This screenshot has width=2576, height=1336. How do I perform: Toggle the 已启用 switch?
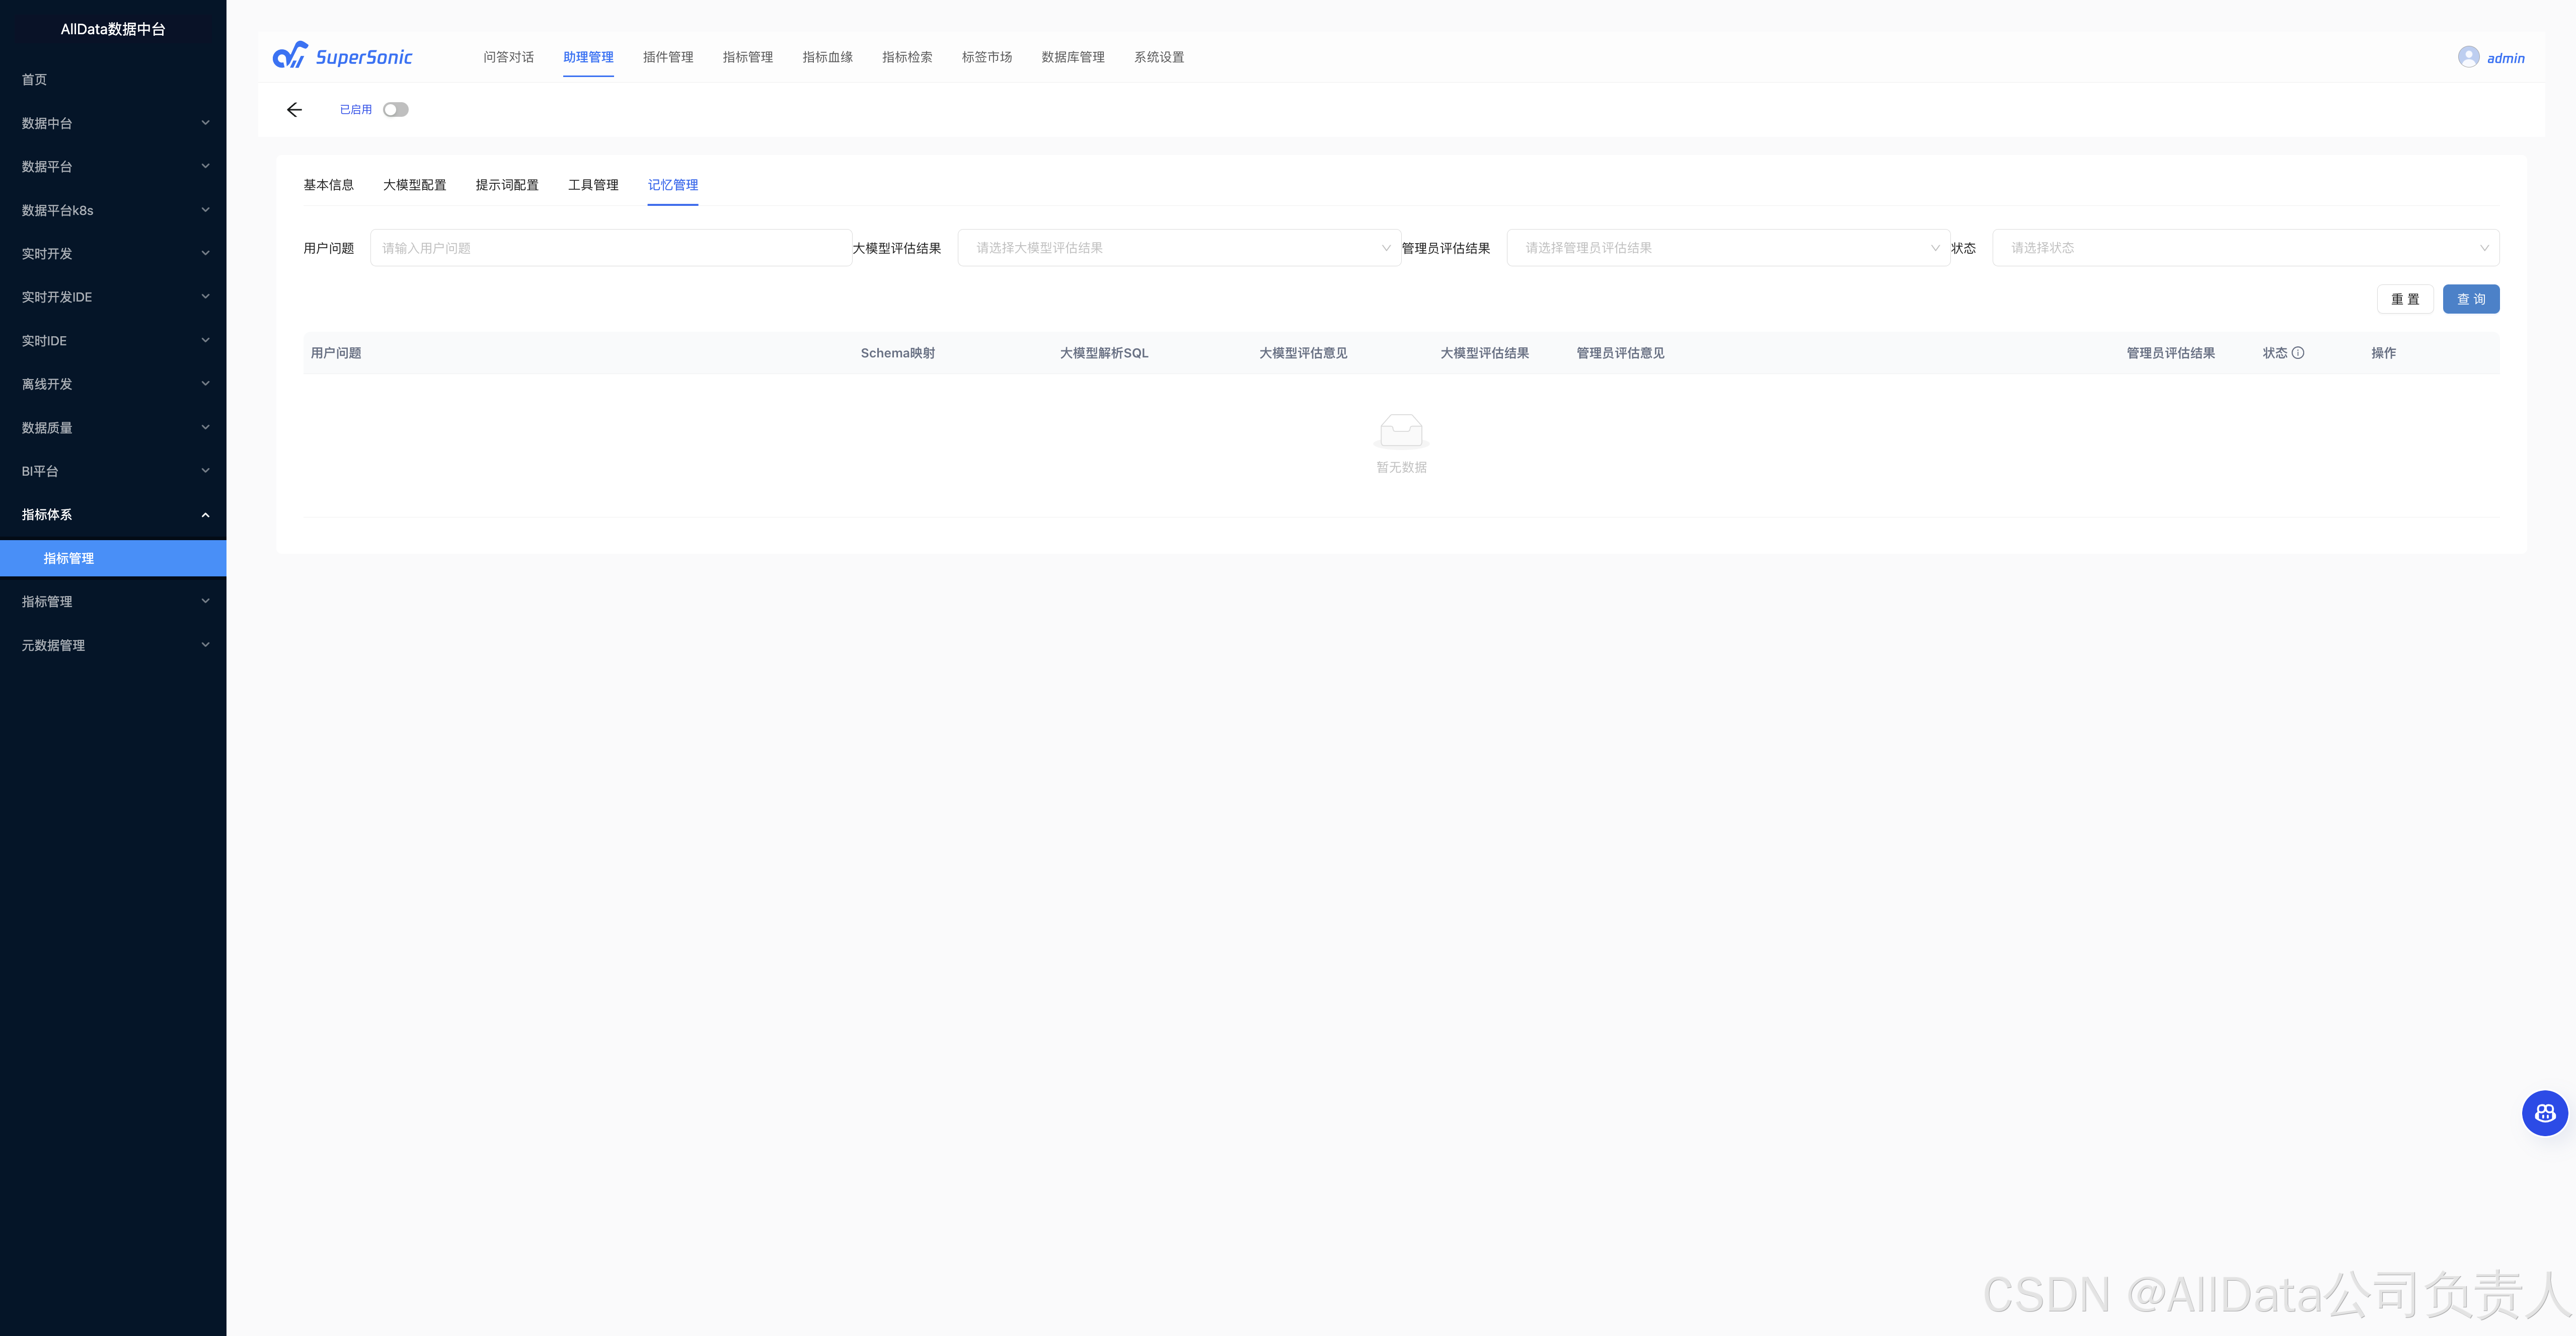coord(396,110)
